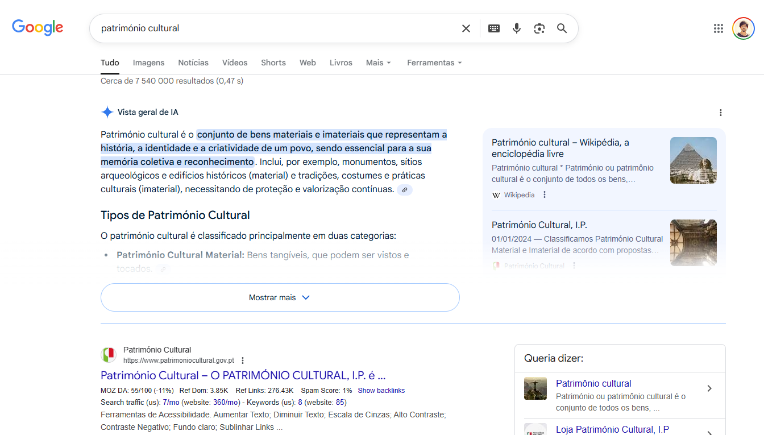
Task: Open the Wikipedia 'Património cultural' source card
Action: tap(604, 169)
